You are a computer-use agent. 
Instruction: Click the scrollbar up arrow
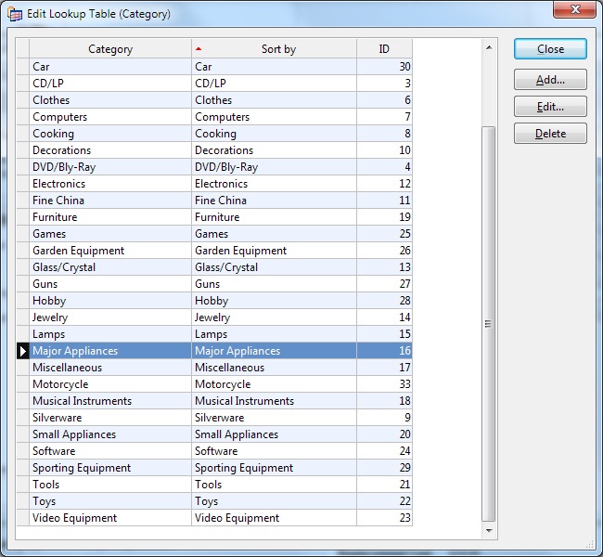pos(489,47)
